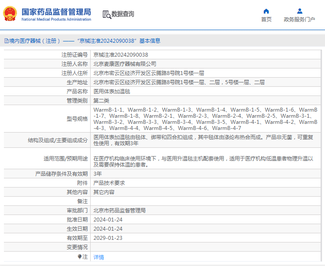Click the 变更情况 row label
The image size is (325, 266).
click(x=77, y=247)
